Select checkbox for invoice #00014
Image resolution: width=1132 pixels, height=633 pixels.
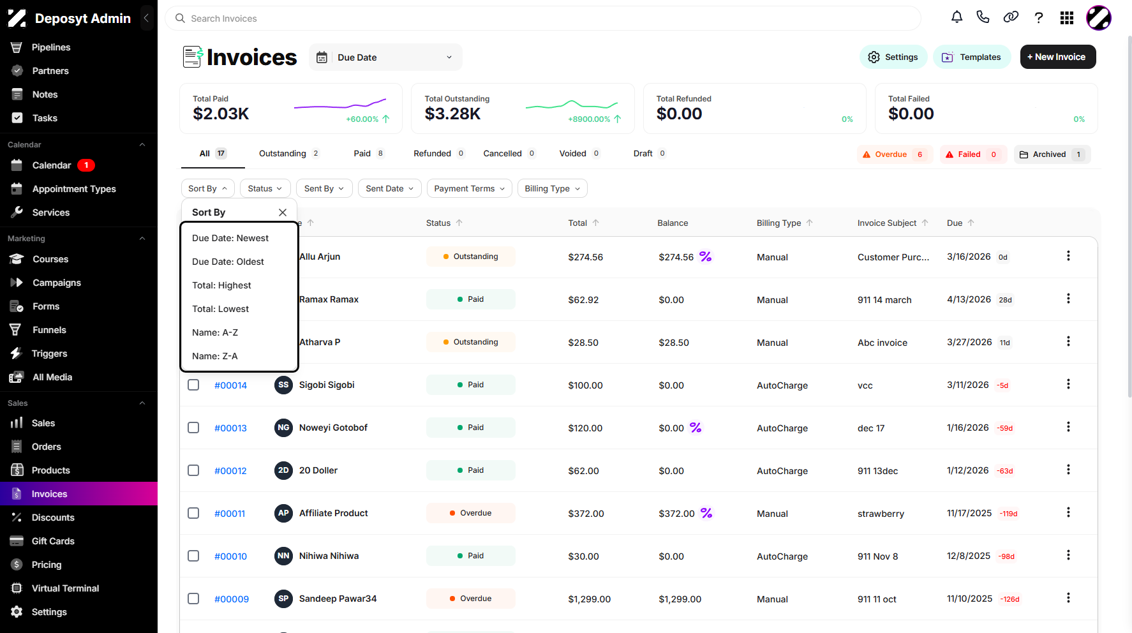tap(193, 385)
